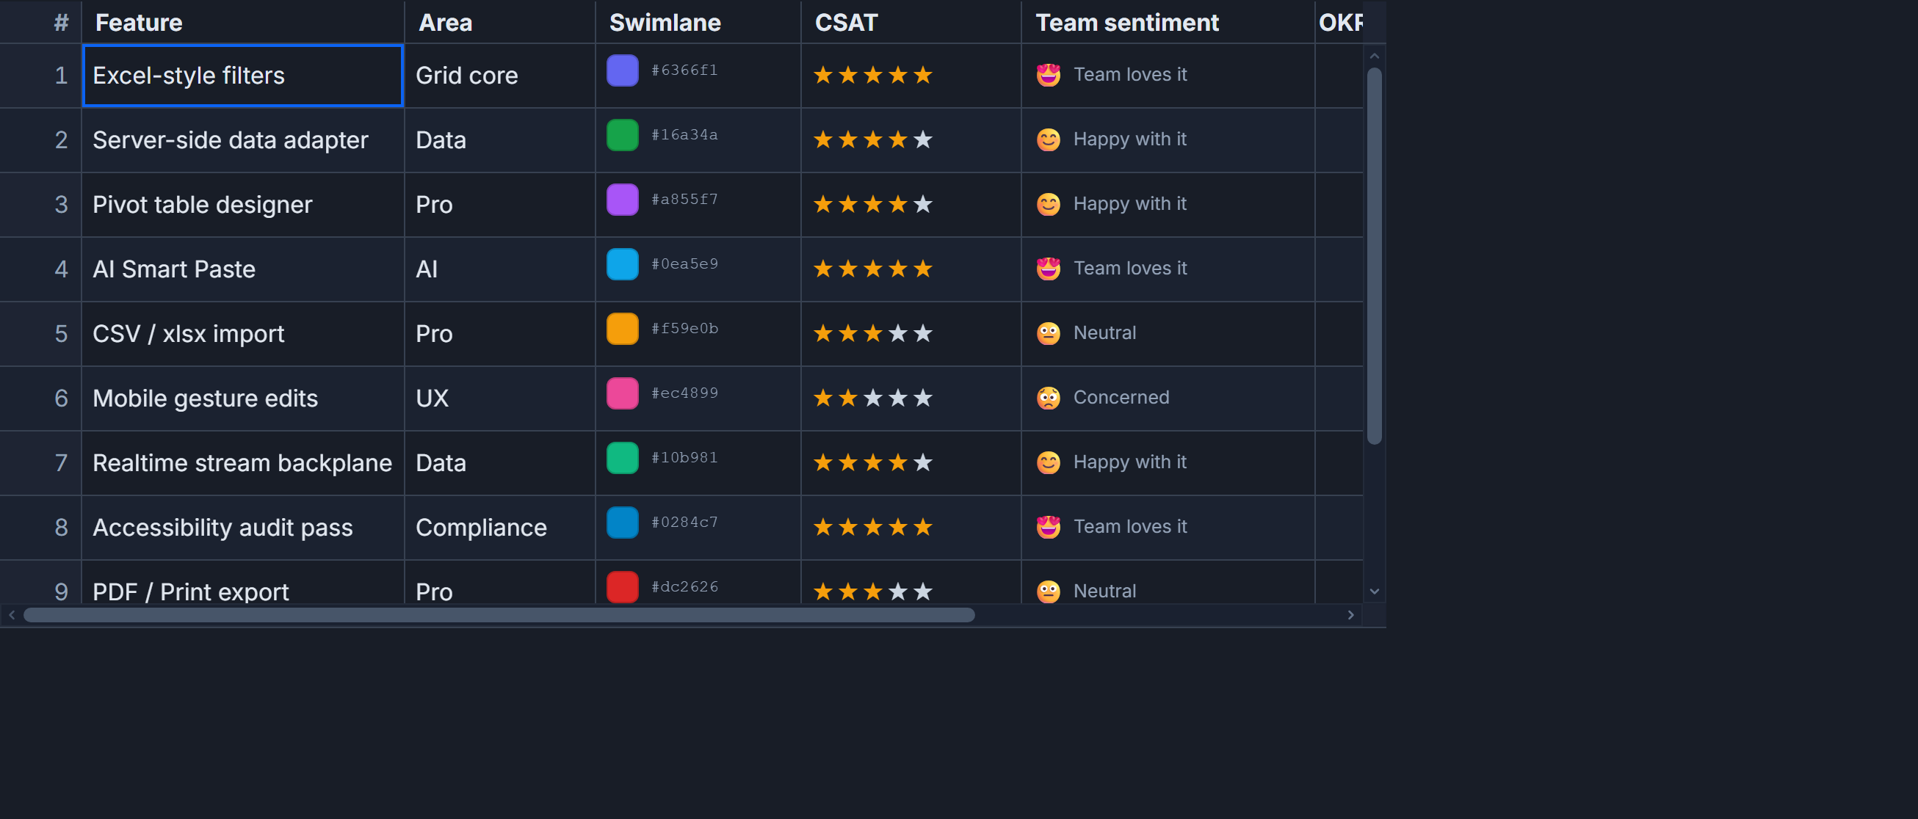Select the 'Realtime stream backplane' cell

pyautogui.click(x=243, y=462)
